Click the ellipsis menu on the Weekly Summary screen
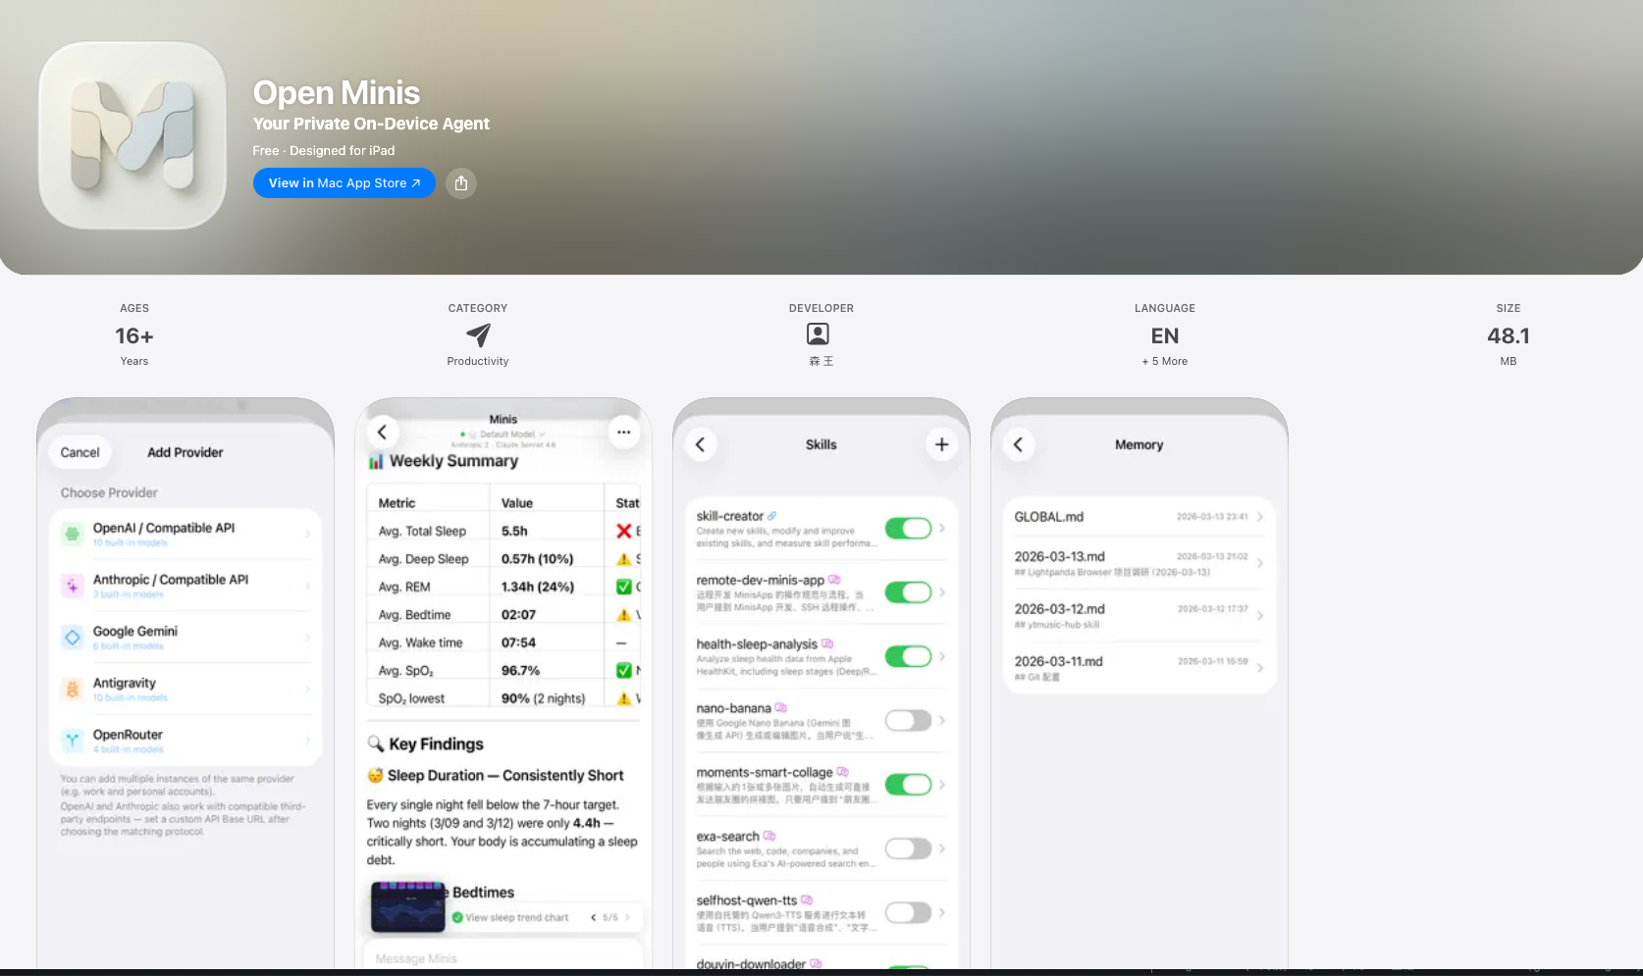This screenshot has height=976, width=1643. [x=623, y=432]
